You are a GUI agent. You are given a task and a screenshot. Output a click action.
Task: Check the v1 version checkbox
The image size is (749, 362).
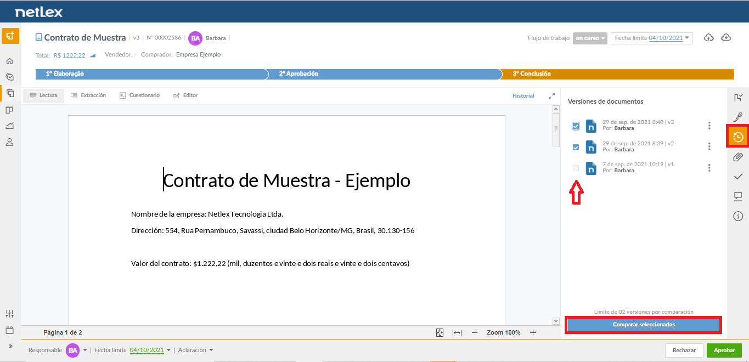pyautogui.click(x=576, y=168)
